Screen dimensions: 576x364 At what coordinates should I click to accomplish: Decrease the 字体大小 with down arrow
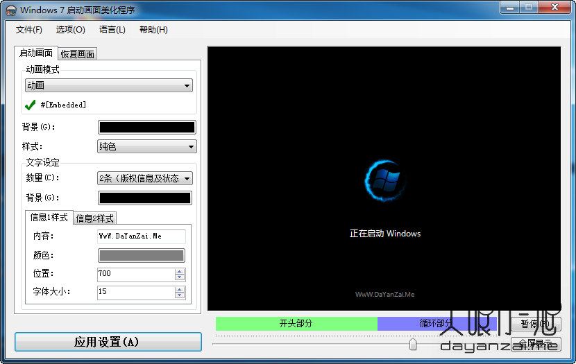click(180, 295)
